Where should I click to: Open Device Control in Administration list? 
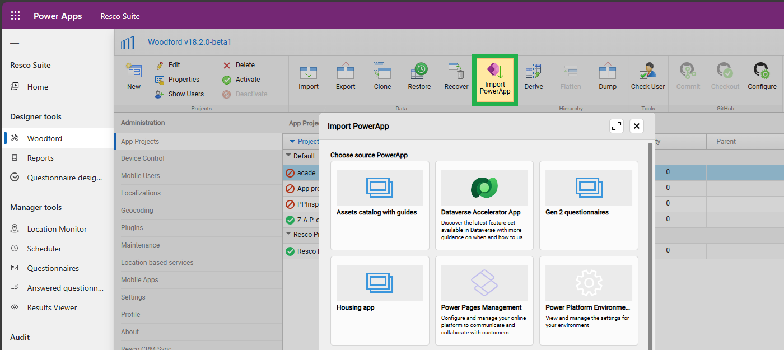143,158
